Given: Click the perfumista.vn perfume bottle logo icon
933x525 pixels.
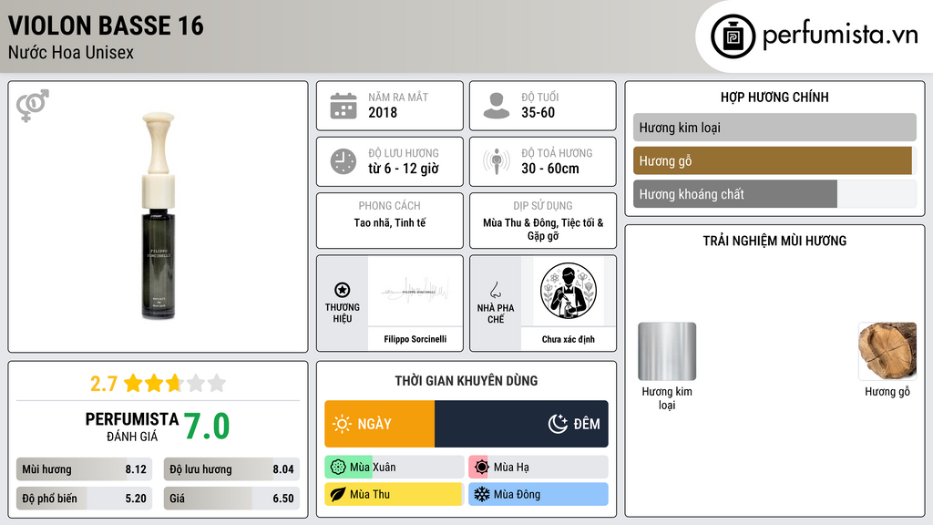Looking at the screenshot, I should (x=733, y=36).
